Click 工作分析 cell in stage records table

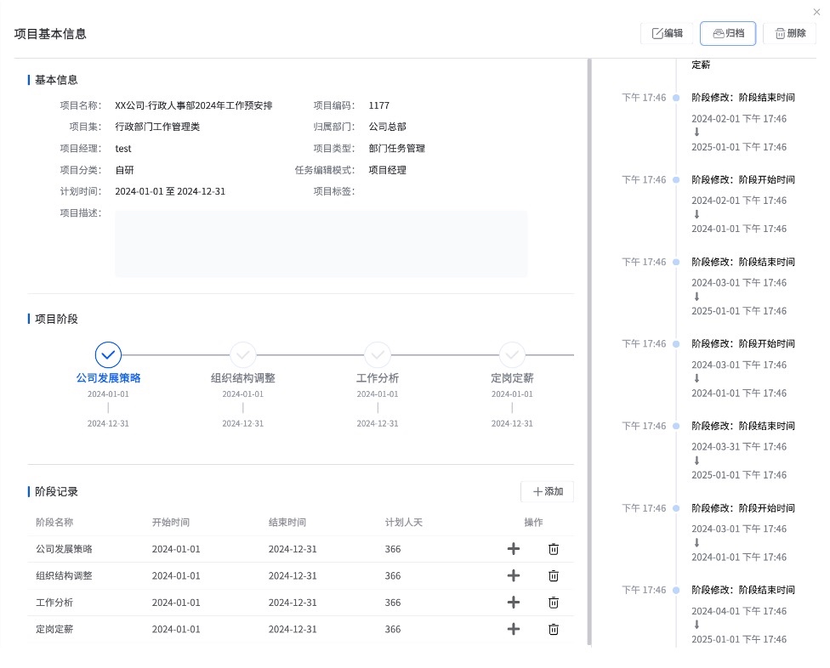(x=54, y=603)
